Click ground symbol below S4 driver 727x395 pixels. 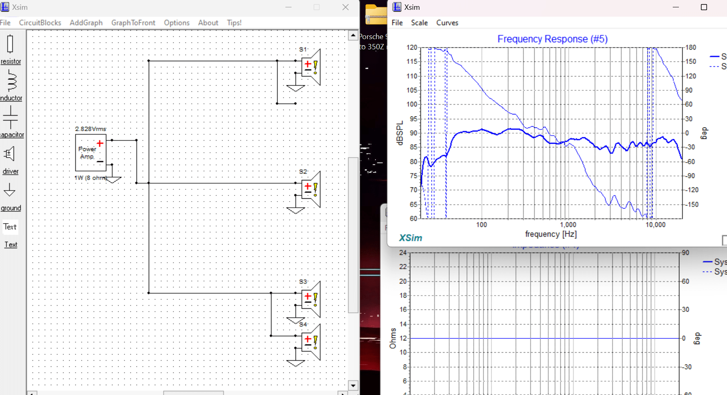[296, 363]
